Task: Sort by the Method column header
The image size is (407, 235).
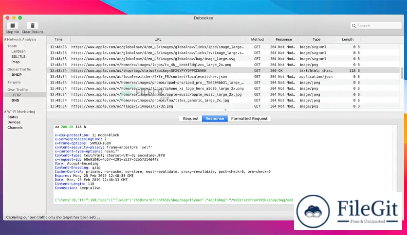Action: [x=257, y=39]
